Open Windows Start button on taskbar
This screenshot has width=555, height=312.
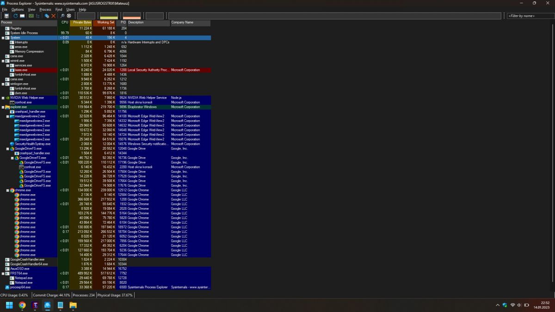click(x=9, y=305)
